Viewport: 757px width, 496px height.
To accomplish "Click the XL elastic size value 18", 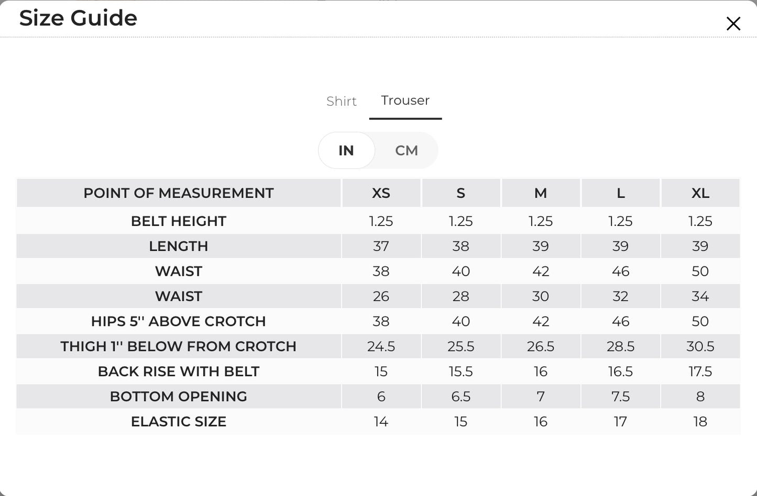I will pyautogui.click(x=700, y=422).
